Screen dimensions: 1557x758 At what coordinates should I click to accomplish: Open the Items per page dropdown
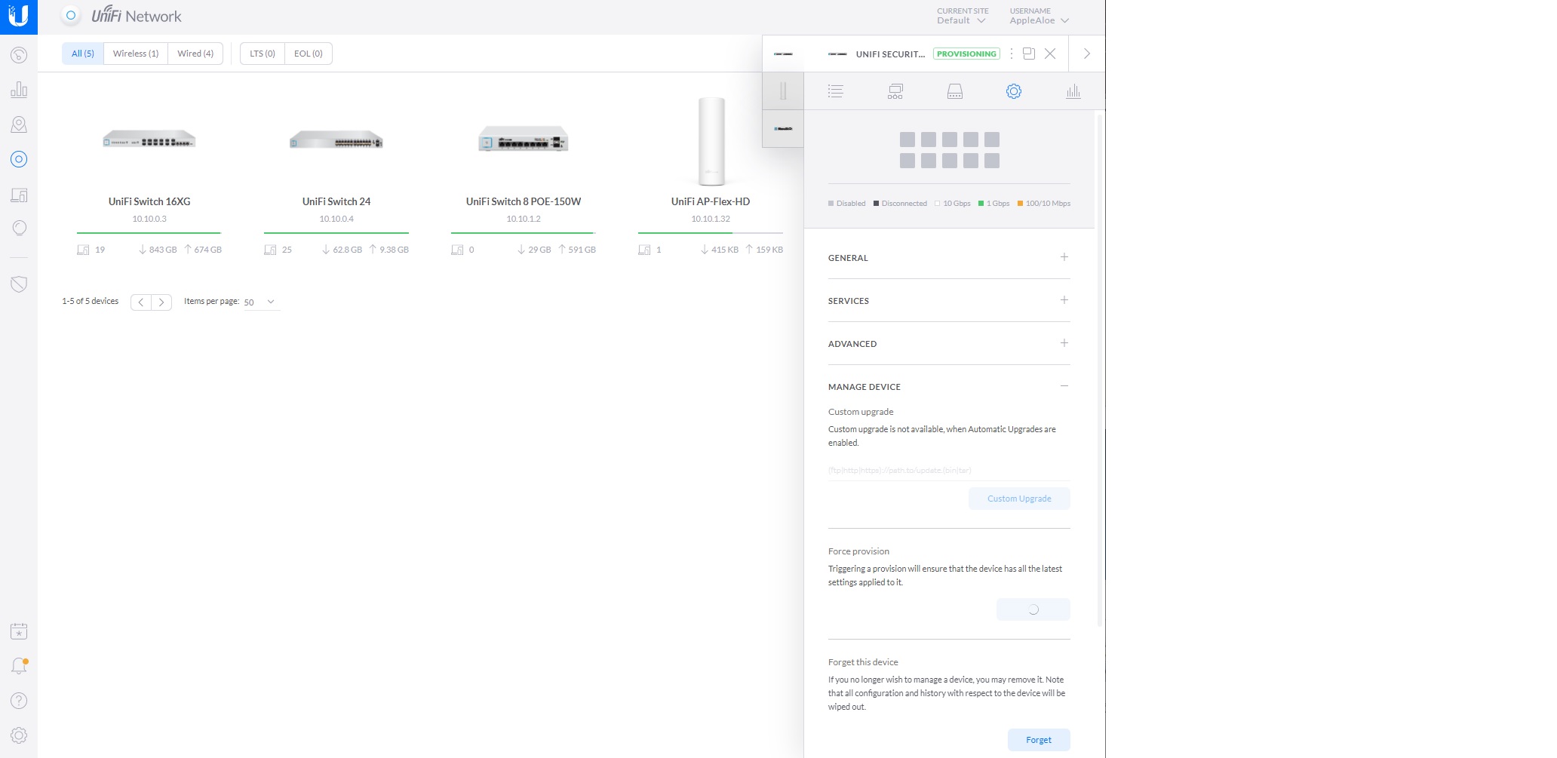coord(261,302)
